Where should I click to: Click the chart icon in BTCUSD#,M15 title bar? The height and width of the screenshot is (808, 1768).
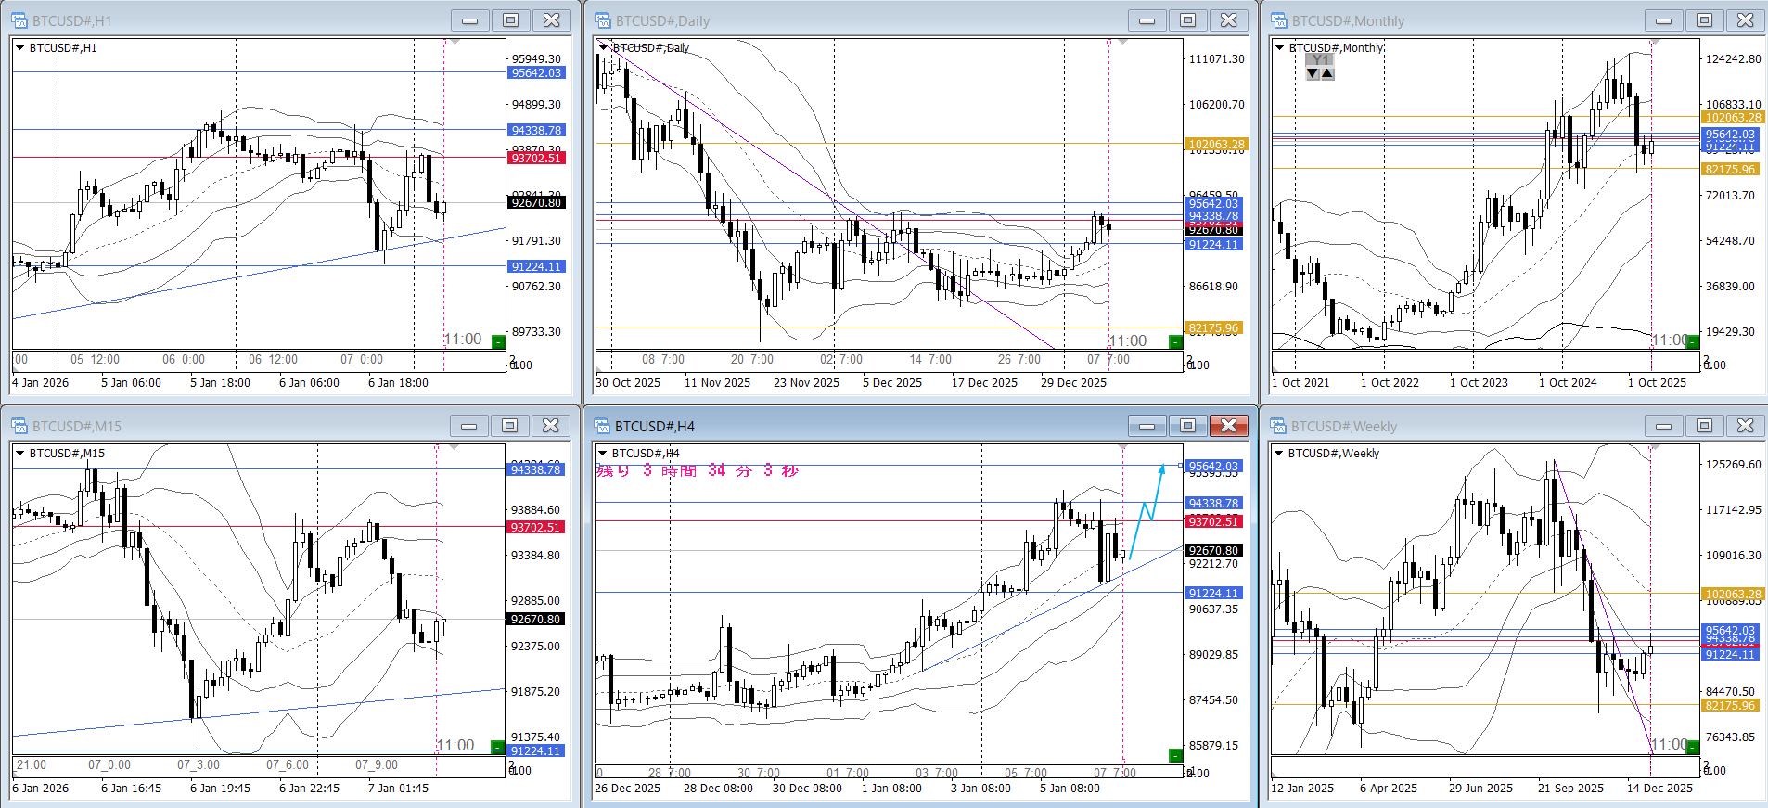[19, 426]
